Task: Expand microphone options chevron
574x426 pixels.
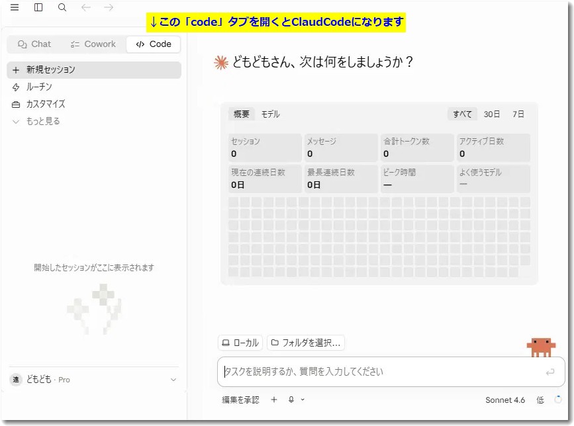Action: pyautogui.click(x=303, y=400)
